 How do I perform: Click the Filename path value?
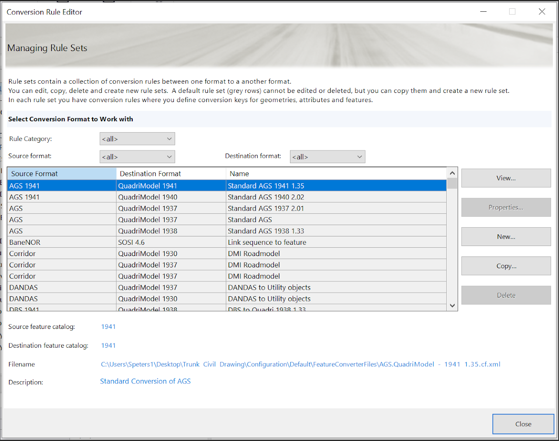pos(300,364)
